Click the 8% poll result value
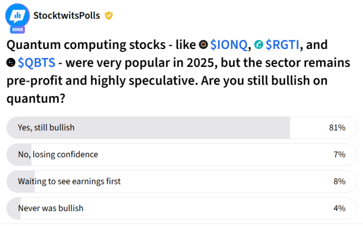Viewport: 363px width, 226px height. click(339, 181)
